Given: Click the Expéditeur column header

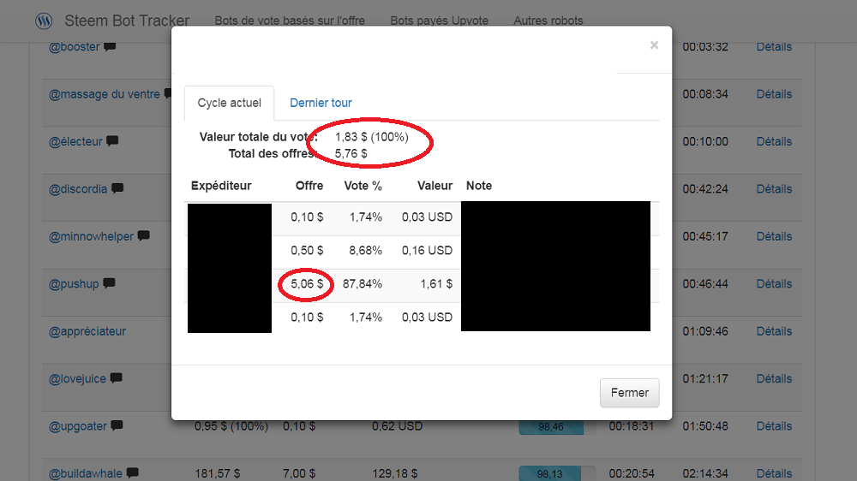Looking at the screenshot, I should 221,187.
